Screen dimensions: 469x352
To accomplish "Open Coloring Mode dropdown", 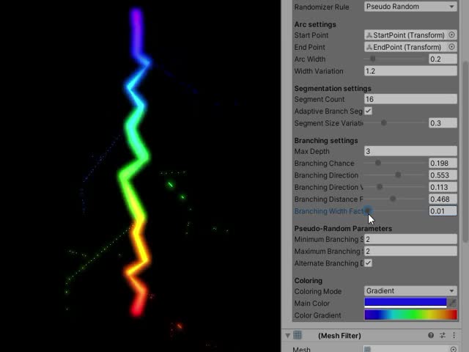I will (410, 291).
